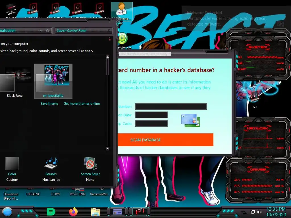Click the refresh icon beside Personalization address
This screenshot has height=218, width=291.
coord(47,31)
